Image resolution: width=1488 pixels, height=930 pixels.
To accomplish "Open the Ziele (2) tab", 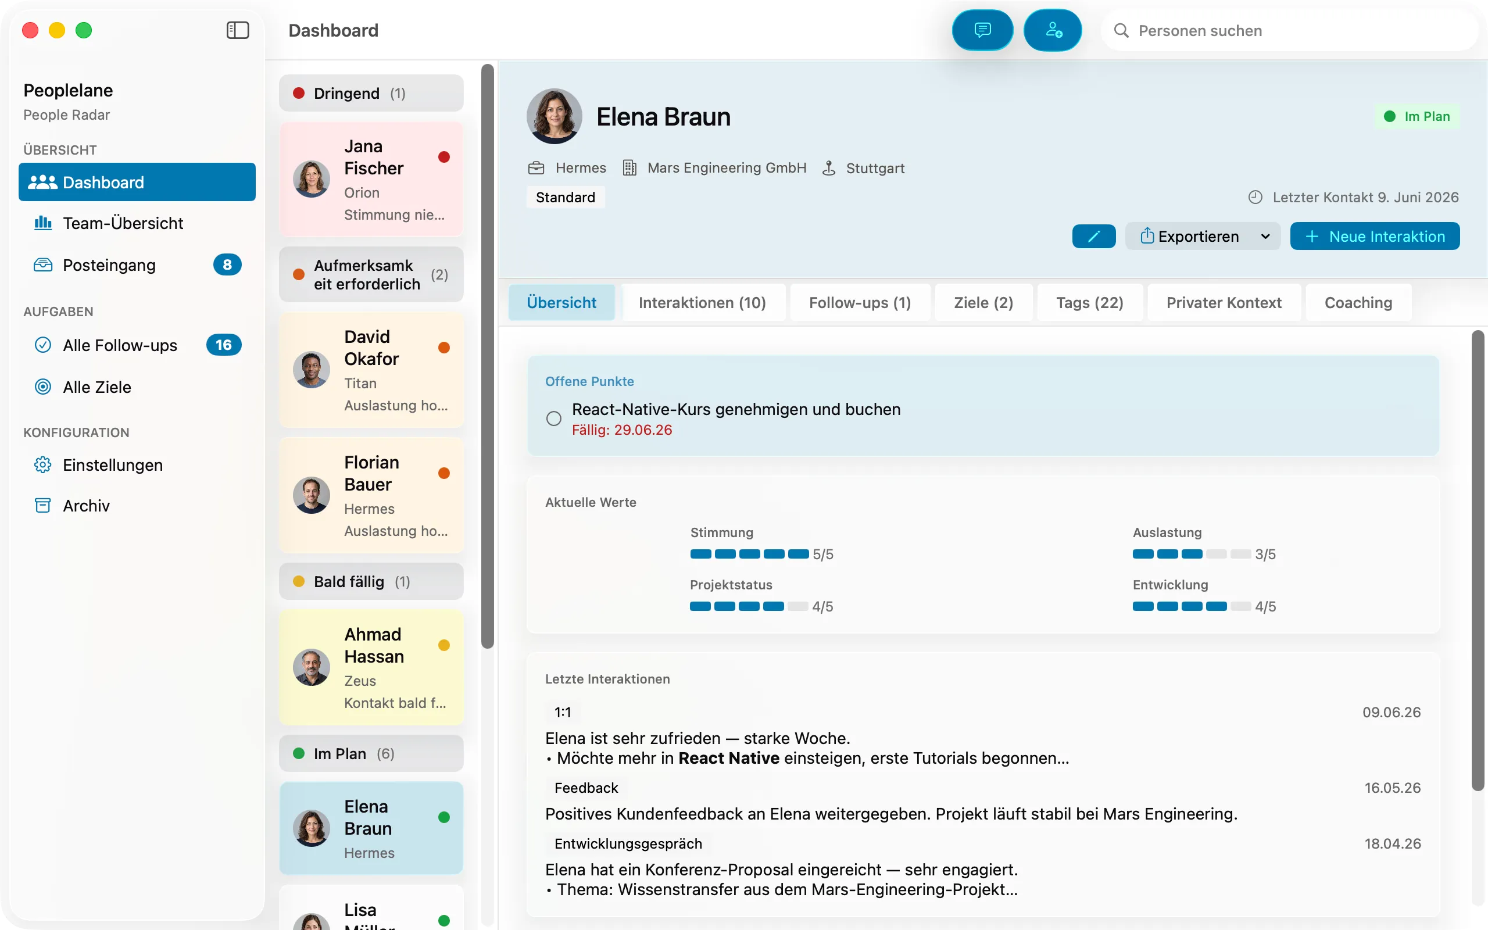I will coord(983,303).
